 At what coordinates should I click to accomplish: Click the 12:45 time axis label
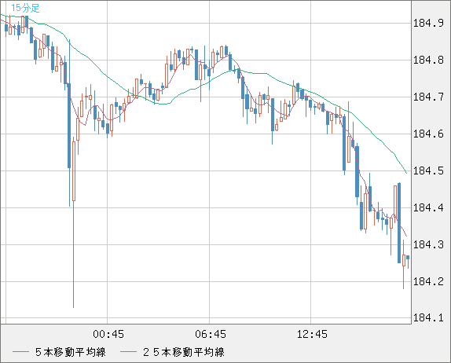312,334
